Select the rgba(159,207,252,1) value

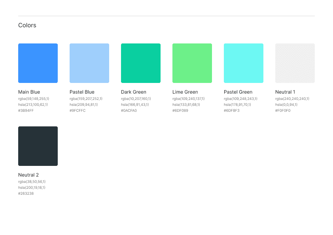click(86, 99)
